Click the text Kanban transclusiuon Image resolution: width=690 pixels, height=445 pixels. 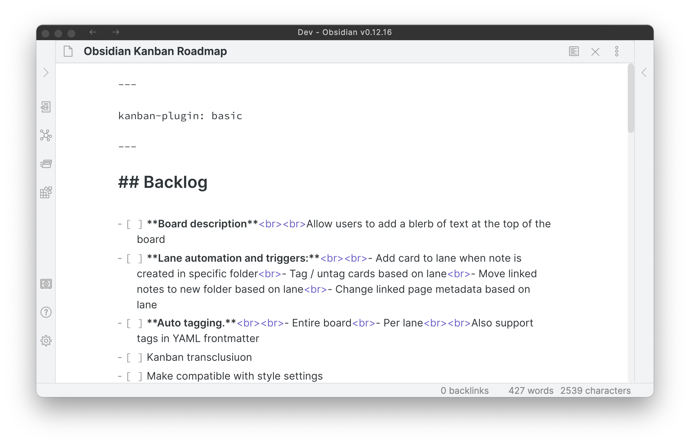click(199, 357)
